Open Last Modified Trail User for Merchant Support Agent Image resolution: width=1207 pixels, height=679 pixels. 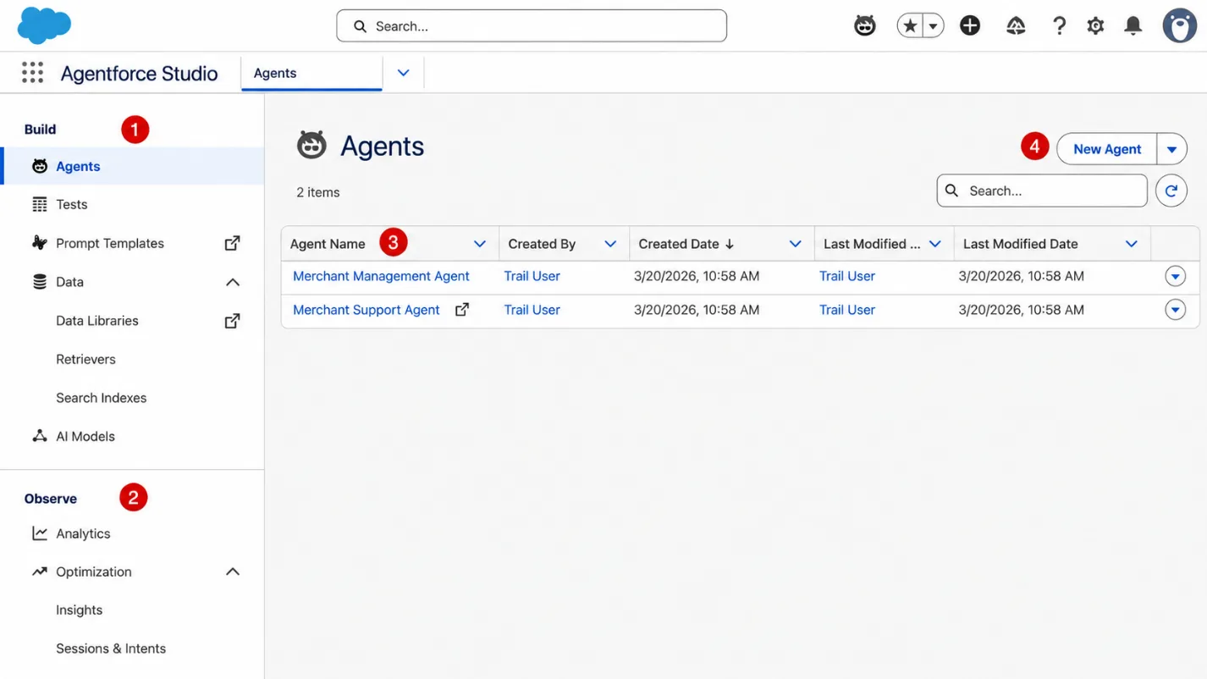pyautogui.click(x=847, y=310)
